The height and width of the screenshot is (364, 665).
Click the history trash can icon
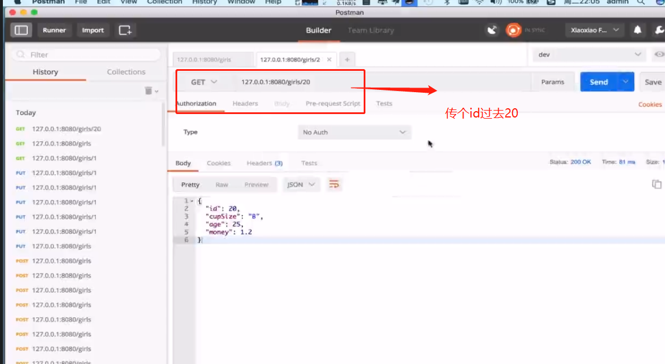click(x=148, y=90)
